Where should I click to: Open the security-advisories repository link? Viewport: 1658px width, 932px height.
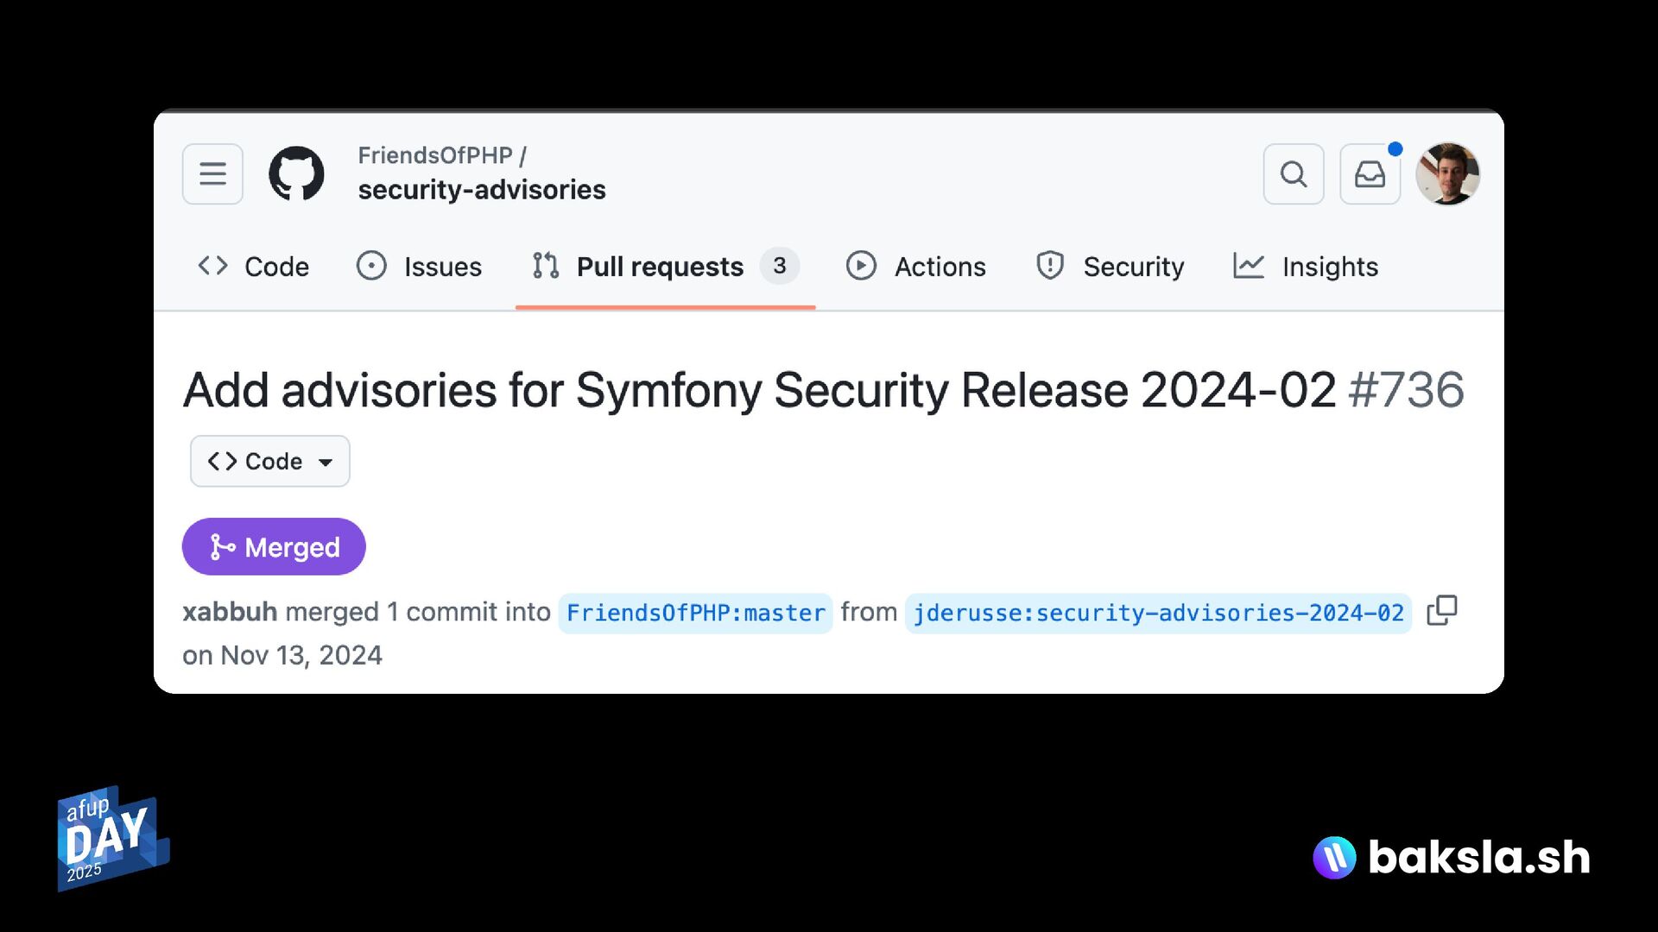click(482, 190)
